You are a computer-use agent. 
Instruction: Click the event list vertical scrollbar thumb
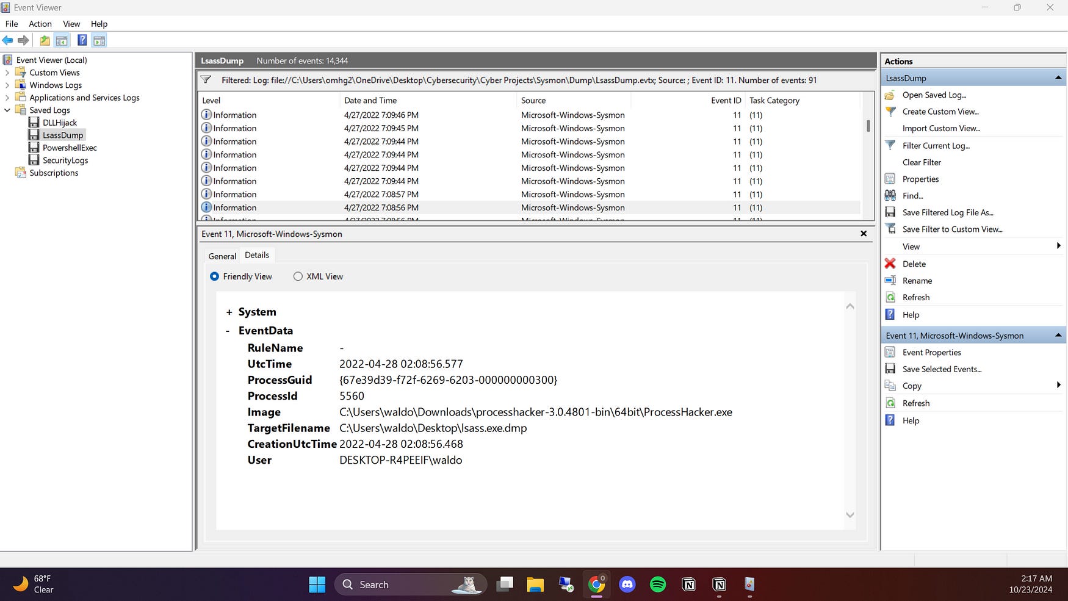pos(868,126)
